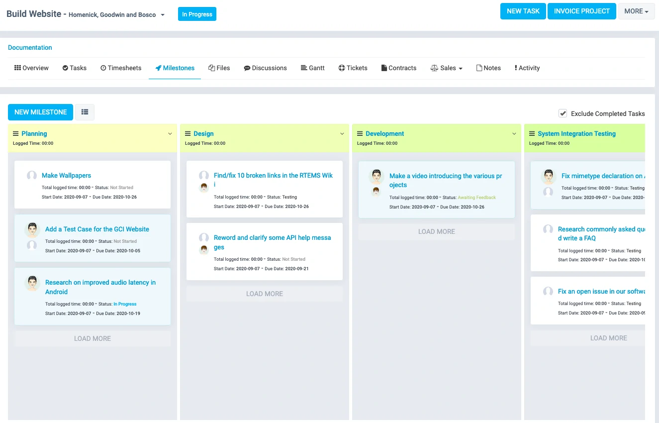Click the INVOICE PROJECT button

pyautogui.click(x=582, y=11)
